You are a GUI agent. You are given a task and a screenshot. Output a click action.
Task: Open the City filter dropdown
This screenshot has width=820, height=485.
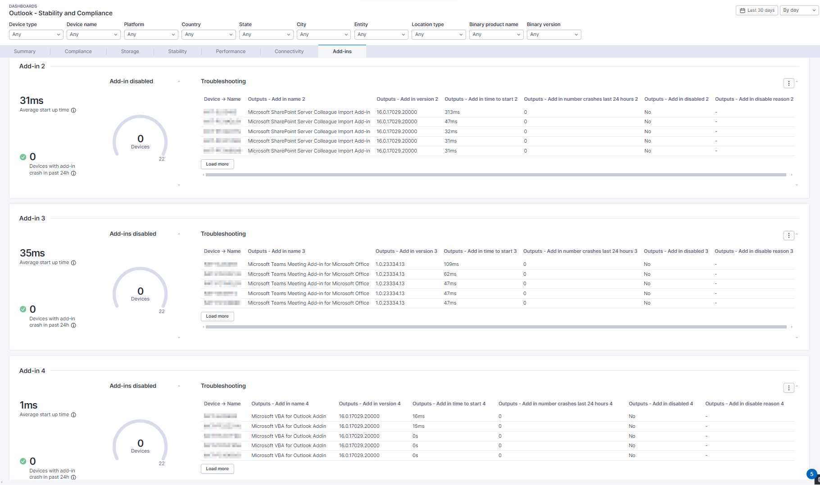pyautogui.click(x=324, y=35)
